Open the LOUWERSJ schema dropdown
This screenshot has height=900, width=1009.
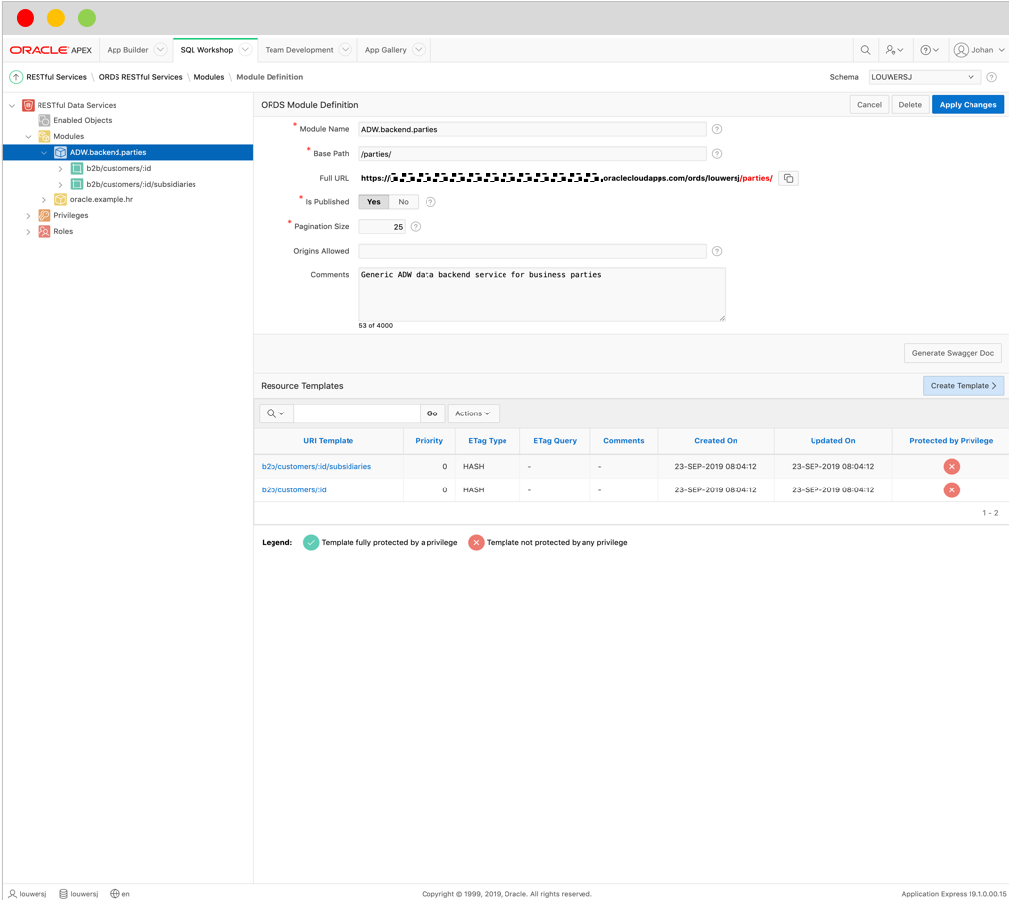923,76
